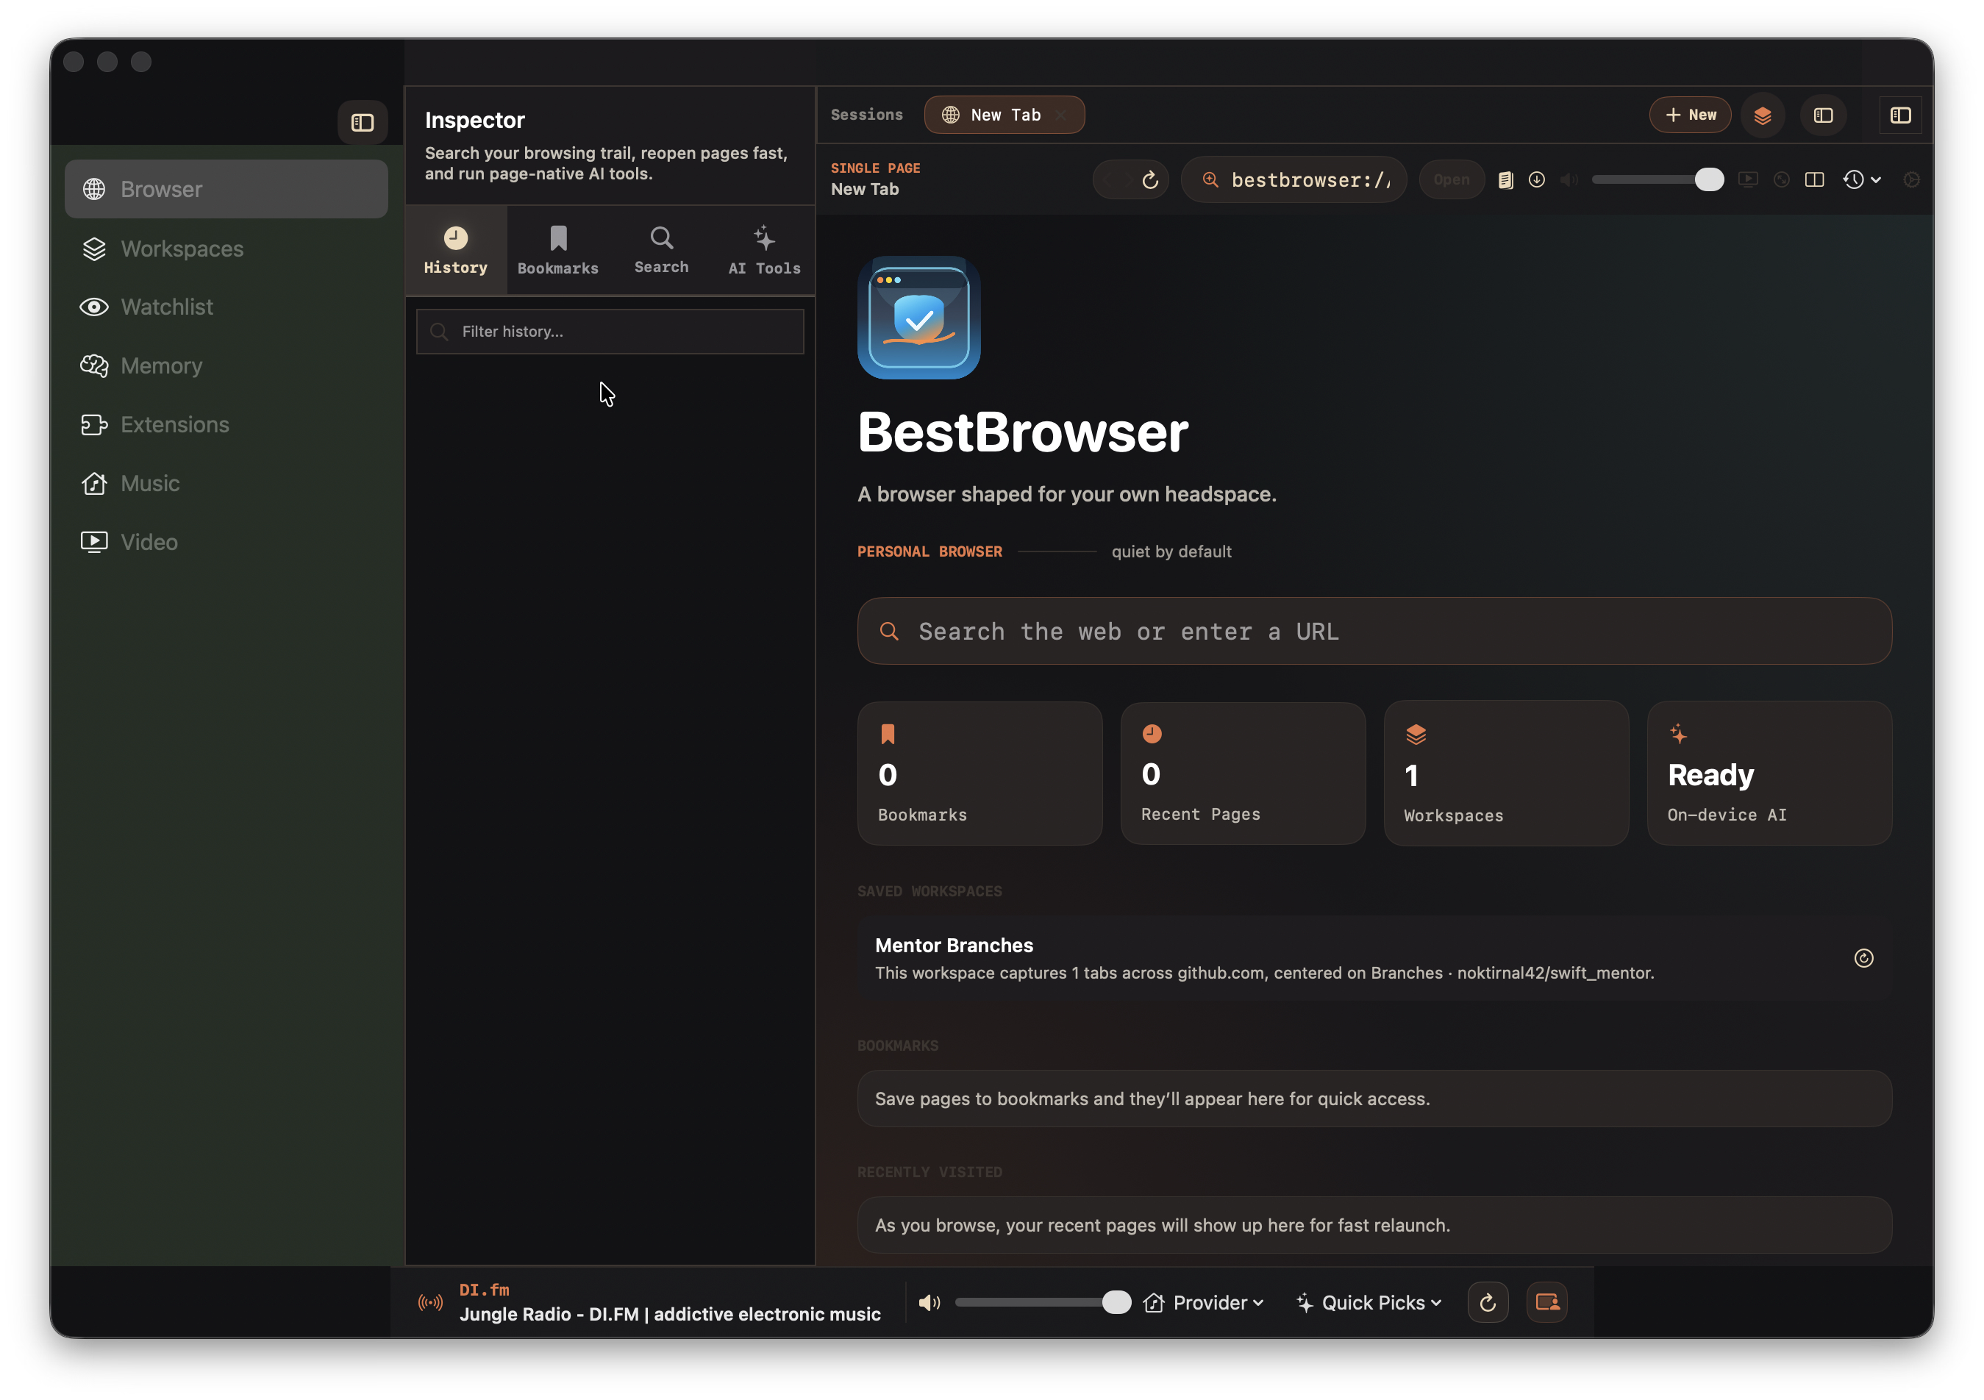The width and height of the screenshot is (1984, 1400).
Task: Click the restore icon on Mentor Branches row
Action: click(1863, 958)
